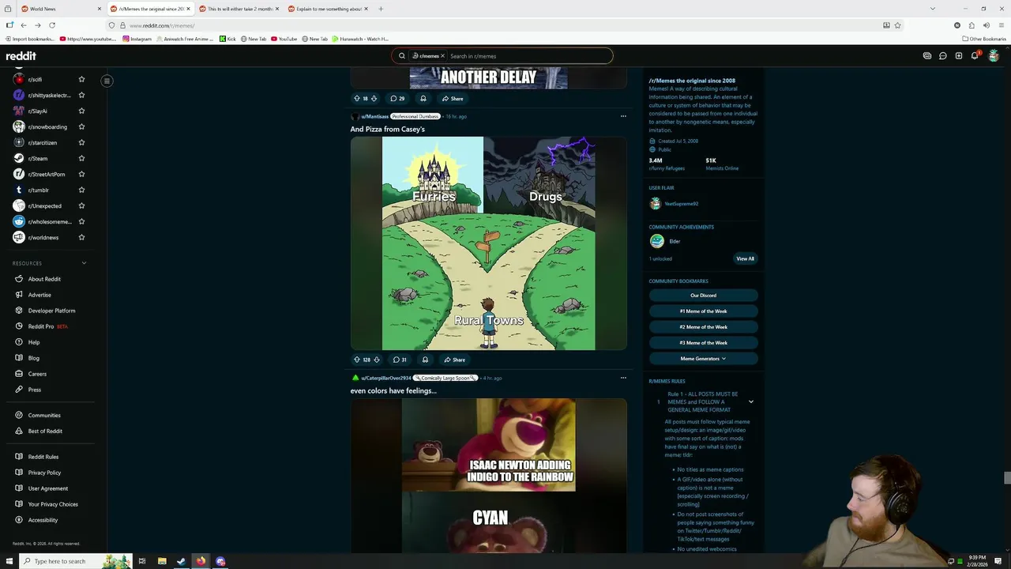Open the 29 comments on ANOTHER DELAY post
1011x569 pixels.
397,99
